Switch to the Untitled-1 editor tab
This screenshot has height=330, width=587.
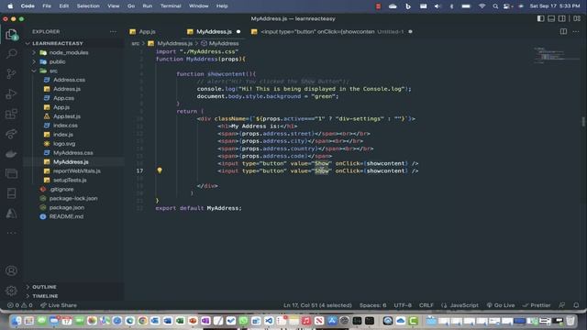332,32
